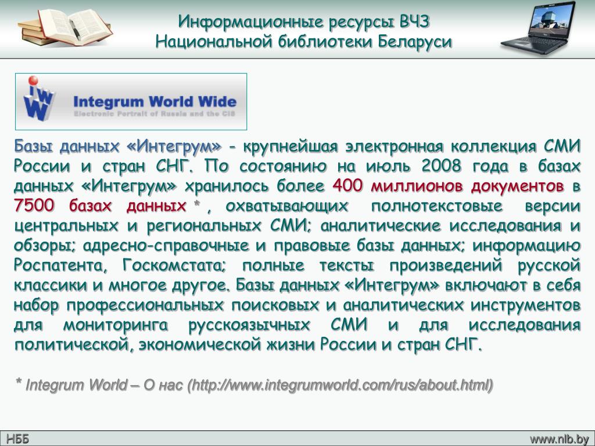
Task: Open the integrumworld.com about page link
Action: pos(340,385)
